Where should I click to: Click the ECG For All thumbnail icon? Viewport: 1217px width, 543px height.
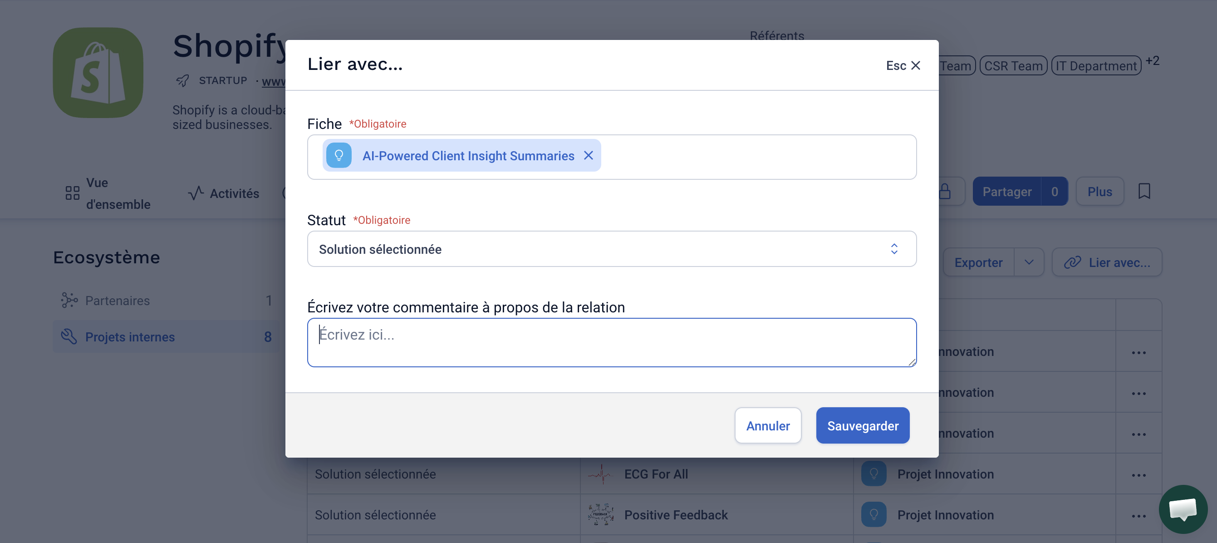click(x=600, y=474)
